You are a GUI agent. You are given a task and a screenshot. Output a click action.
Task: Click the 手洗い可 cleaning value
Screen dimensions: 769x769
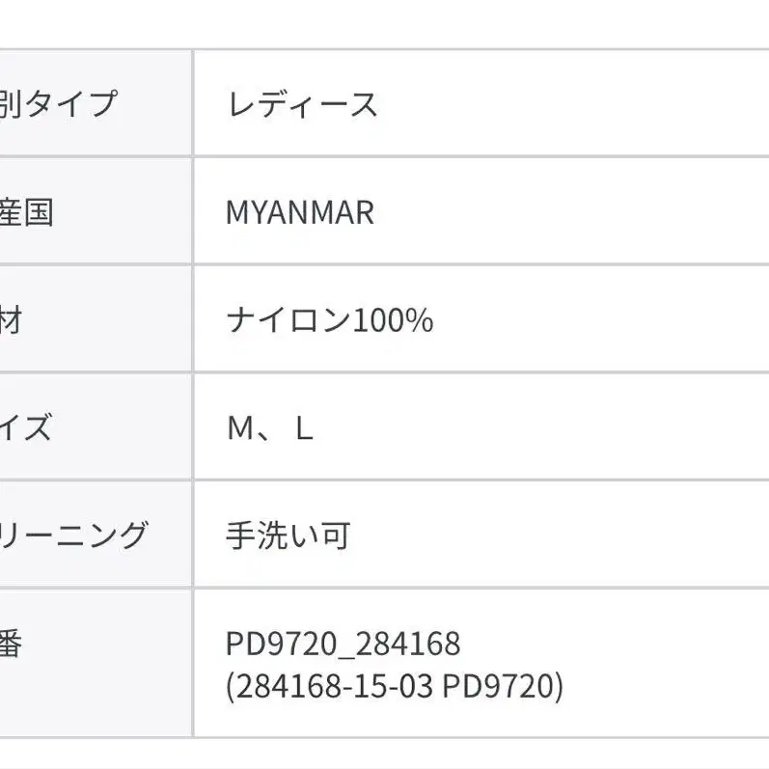click(x=288, y=534)
